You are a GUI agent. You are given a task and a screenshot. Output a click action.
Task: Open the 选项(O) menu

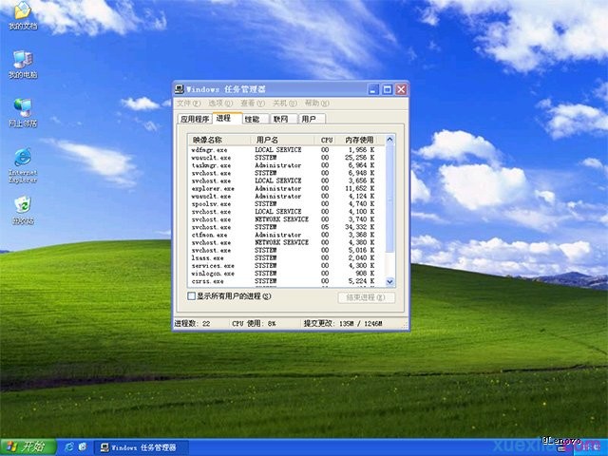pyautogui.click(x=220, y=104)
